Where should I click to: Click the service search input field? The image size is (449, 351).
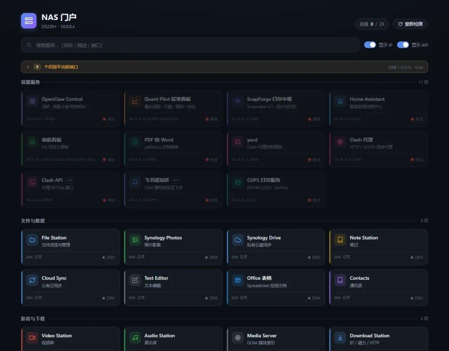click(190, 45)
